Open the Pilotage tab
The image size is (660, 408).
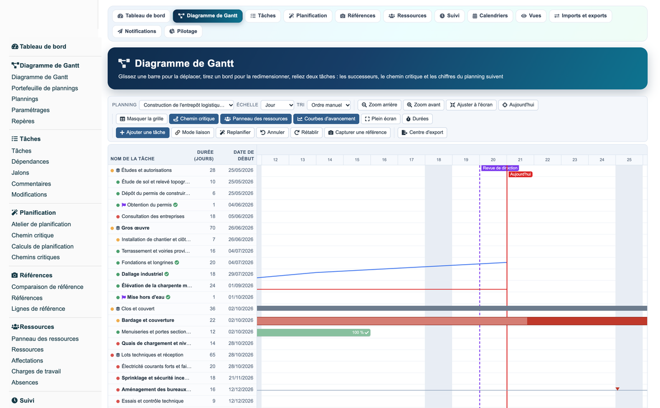click(x=183, y=31)
